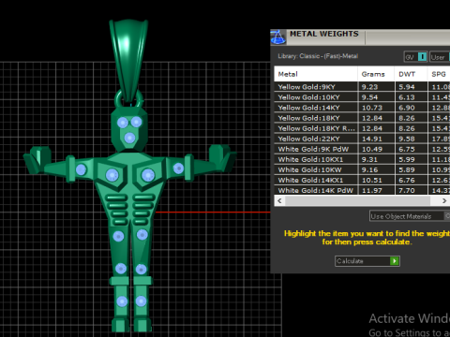The height and width of the screenshot is (337, 450).
Task: Click the SPG column header
Action: point(439,74)
